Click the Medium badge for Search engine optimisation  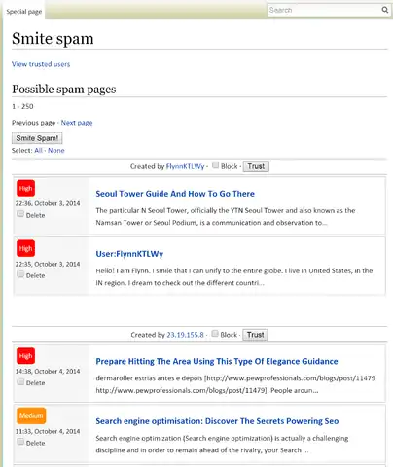31,415
